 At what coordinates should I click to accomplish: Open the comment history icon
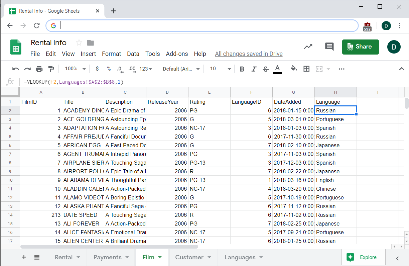(329, 47)
